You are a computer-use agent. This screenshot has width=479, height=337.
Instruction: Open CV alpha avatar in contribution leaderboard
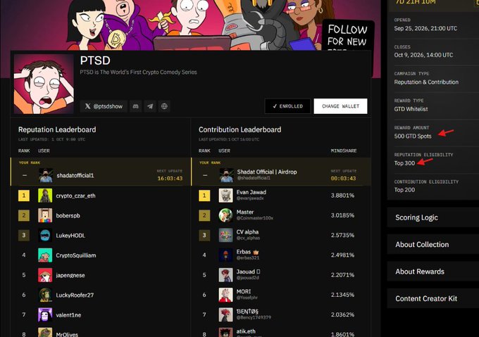click(225, 235)
